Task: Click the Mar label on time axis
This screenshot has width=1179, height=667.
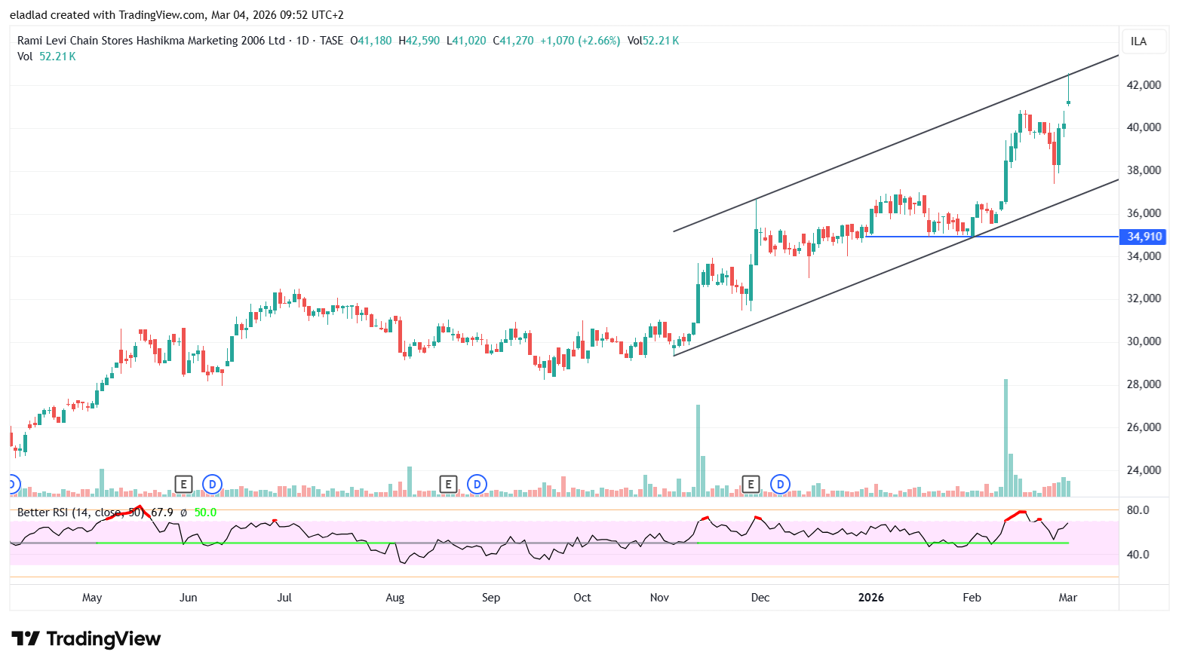Action: point(1068,598)
